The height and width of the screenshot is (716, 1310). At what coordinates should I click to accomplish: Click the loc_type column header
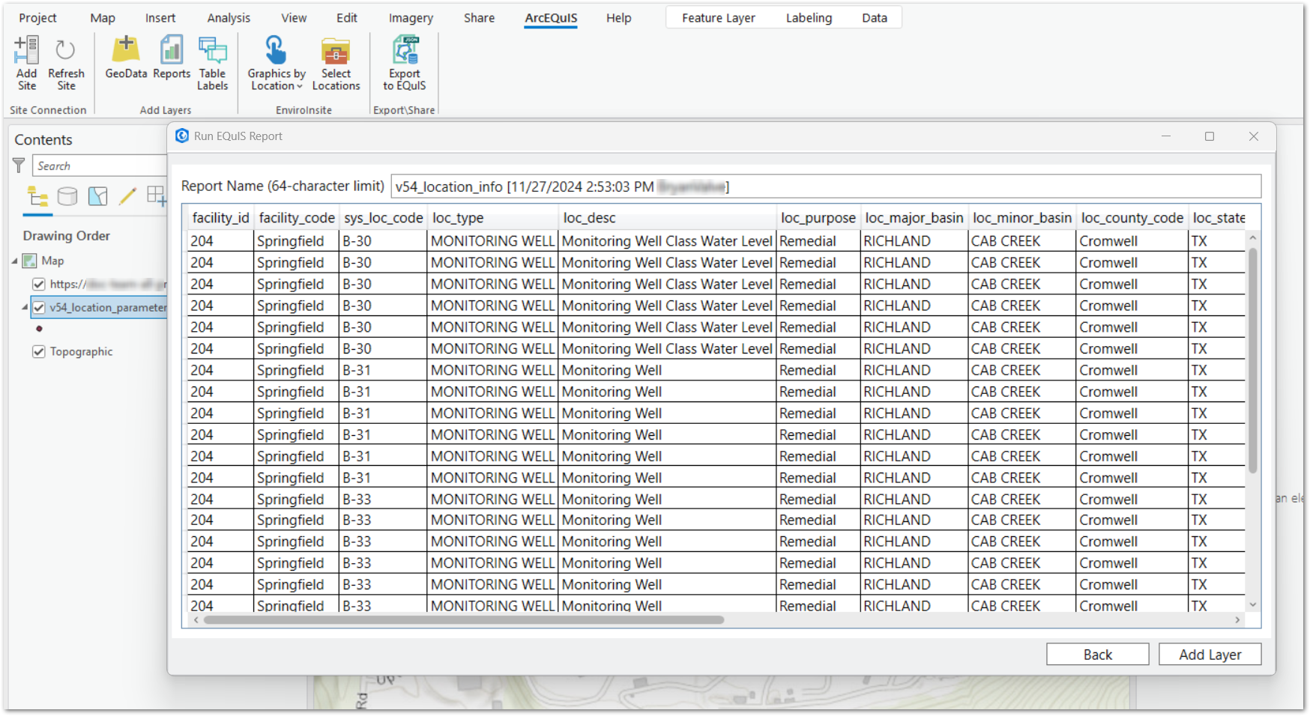pyautogui.click(x=493, y=218)
